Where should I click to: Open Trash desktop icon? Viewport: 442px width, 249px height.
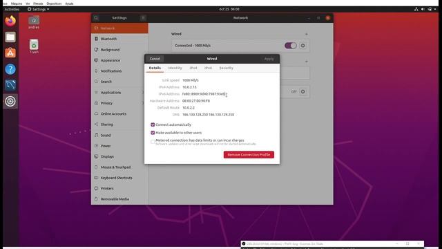tap(34, 46)
